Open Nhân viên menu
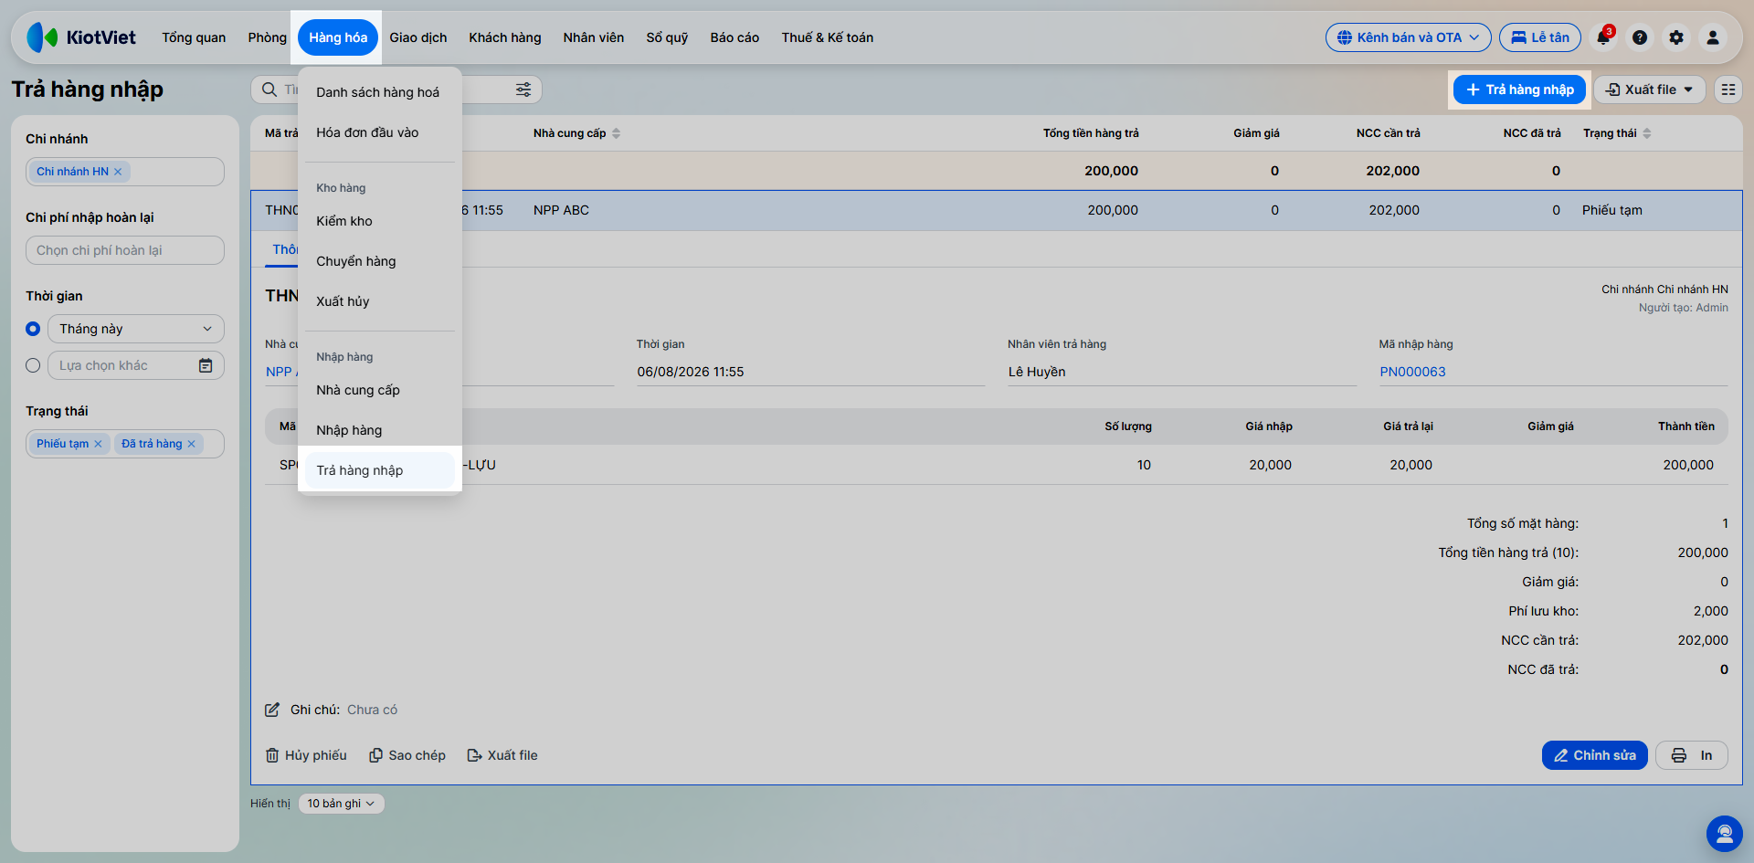 tap(594, 37)
